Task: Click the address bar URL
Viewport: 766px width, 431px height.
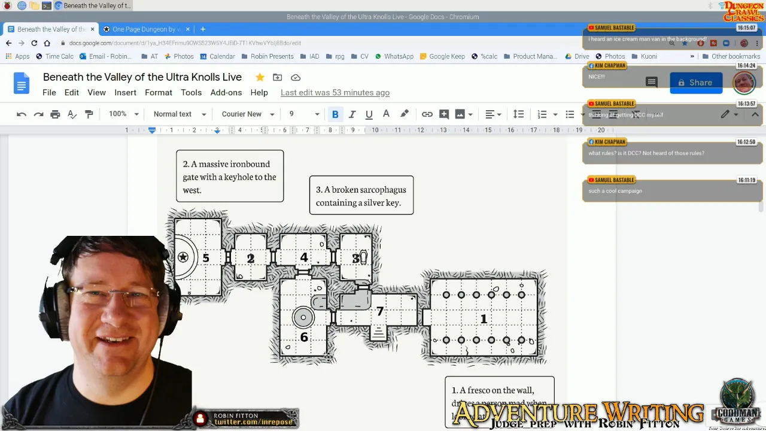Action: coord(185,43)
